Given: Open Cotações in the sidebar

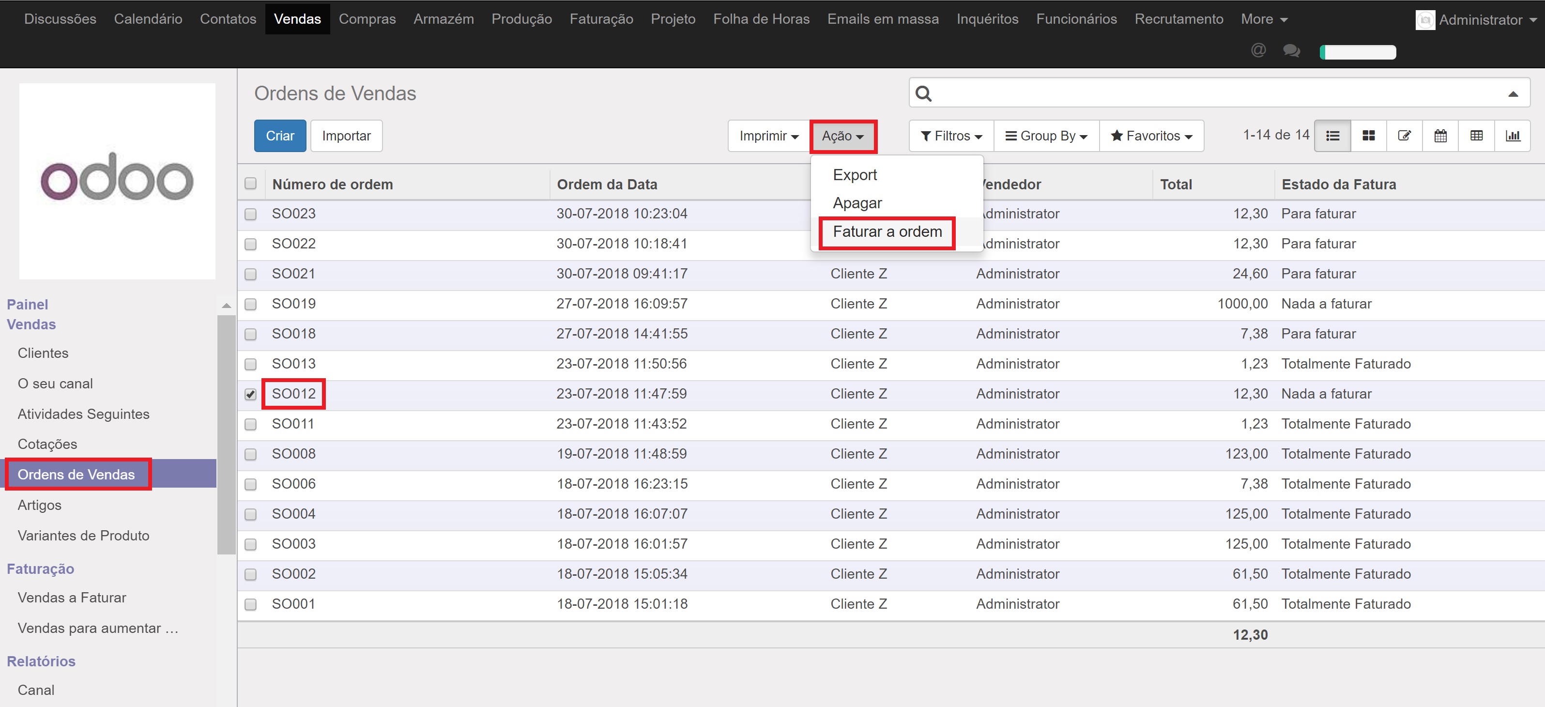Looking at the screenshot, I should tap(47, 445).
